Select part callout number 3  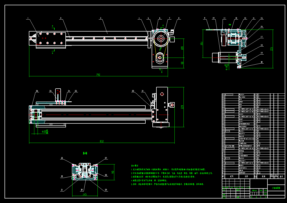[x=101, y=18]
